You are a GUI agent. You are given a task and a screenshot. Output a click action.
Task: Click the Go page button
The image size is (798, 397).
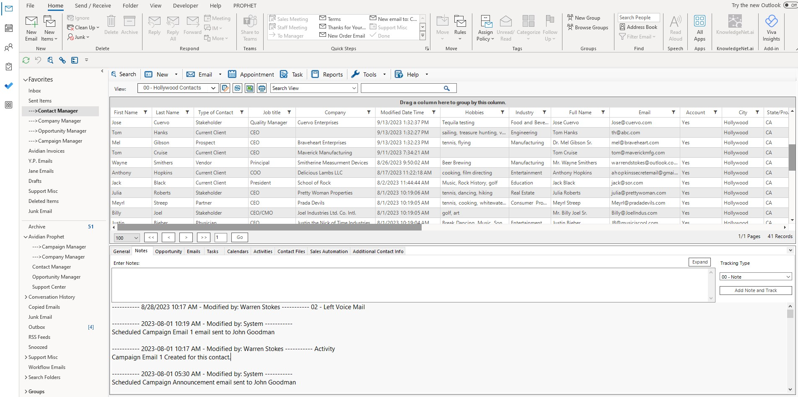[x=240, y=237]
